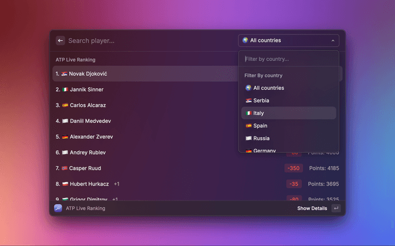This screenshot has height=246, width=395.
Task: Click flag icon next to Daniil Medvedev
Action: [x=64, y=121]
